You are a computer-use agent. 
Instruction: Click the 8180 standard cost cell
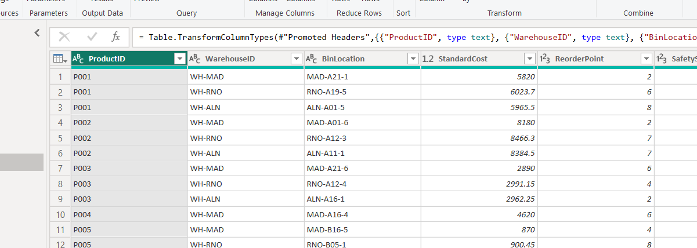[479, 122]
